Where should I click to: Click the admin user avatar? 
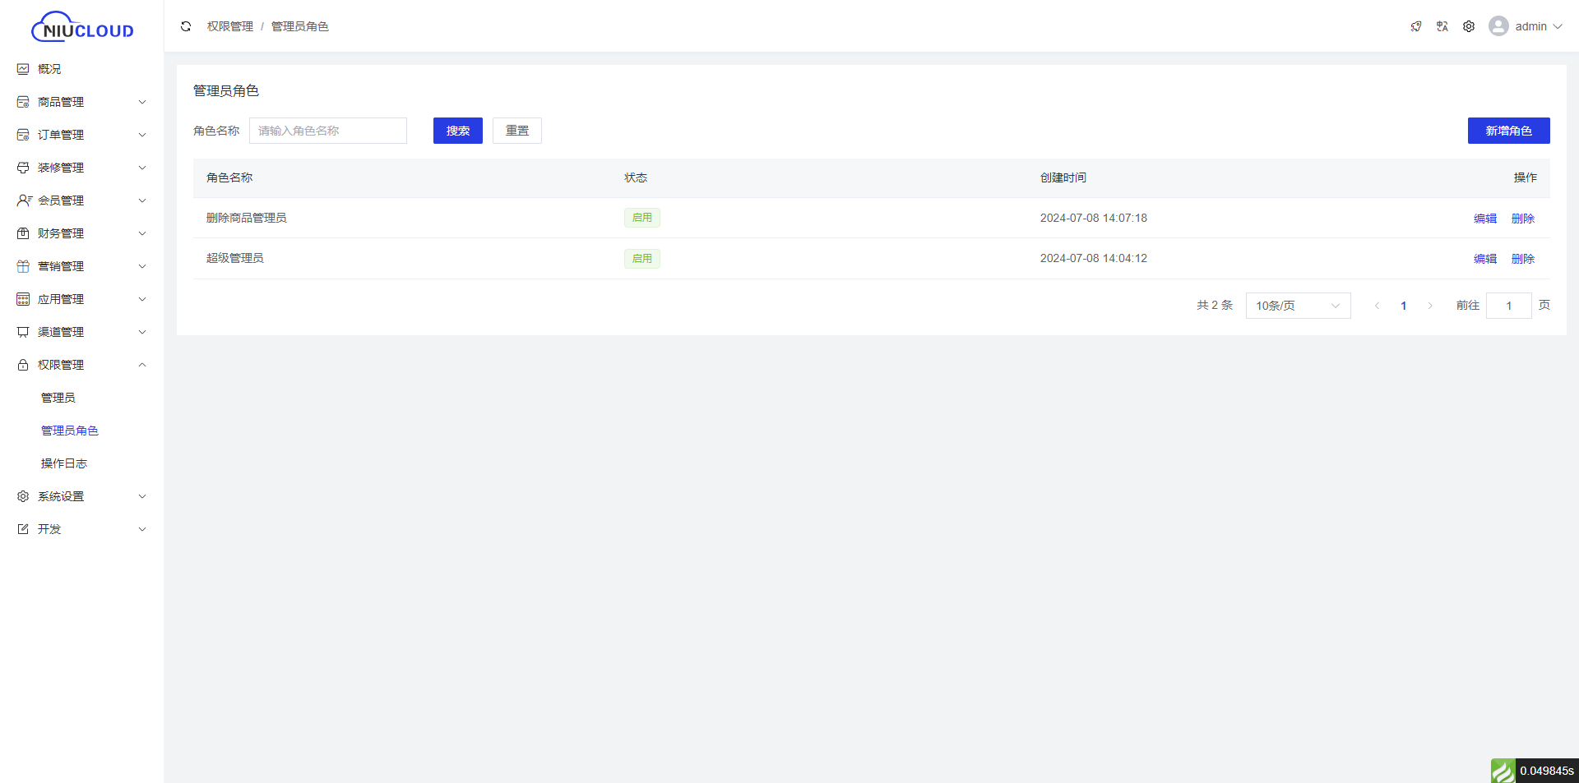coord(1498,26)
